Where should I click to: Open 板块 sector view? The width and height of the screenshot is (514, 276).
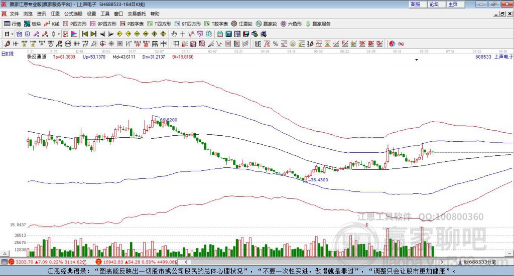(x=33, y=24)
